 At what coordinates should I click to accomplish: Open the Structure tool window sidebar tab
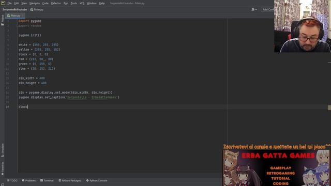pos(3,150)
